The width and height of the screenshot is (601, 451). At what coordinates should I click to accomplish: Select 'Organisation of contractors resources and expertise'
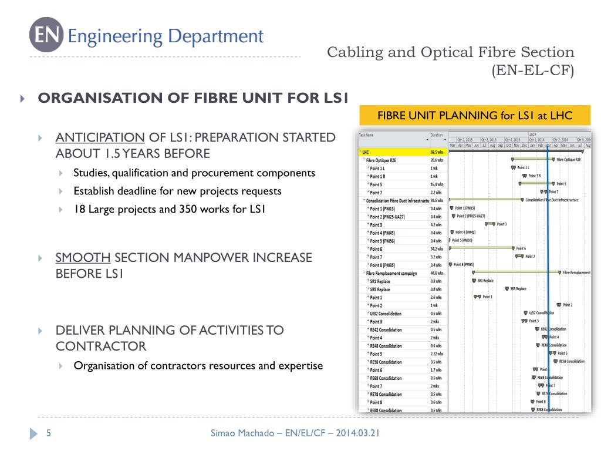point(198,366)
